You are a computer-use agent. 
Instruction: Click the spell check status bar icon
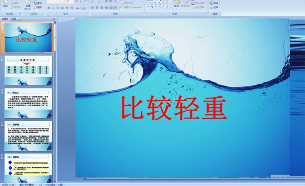(41, 184)
